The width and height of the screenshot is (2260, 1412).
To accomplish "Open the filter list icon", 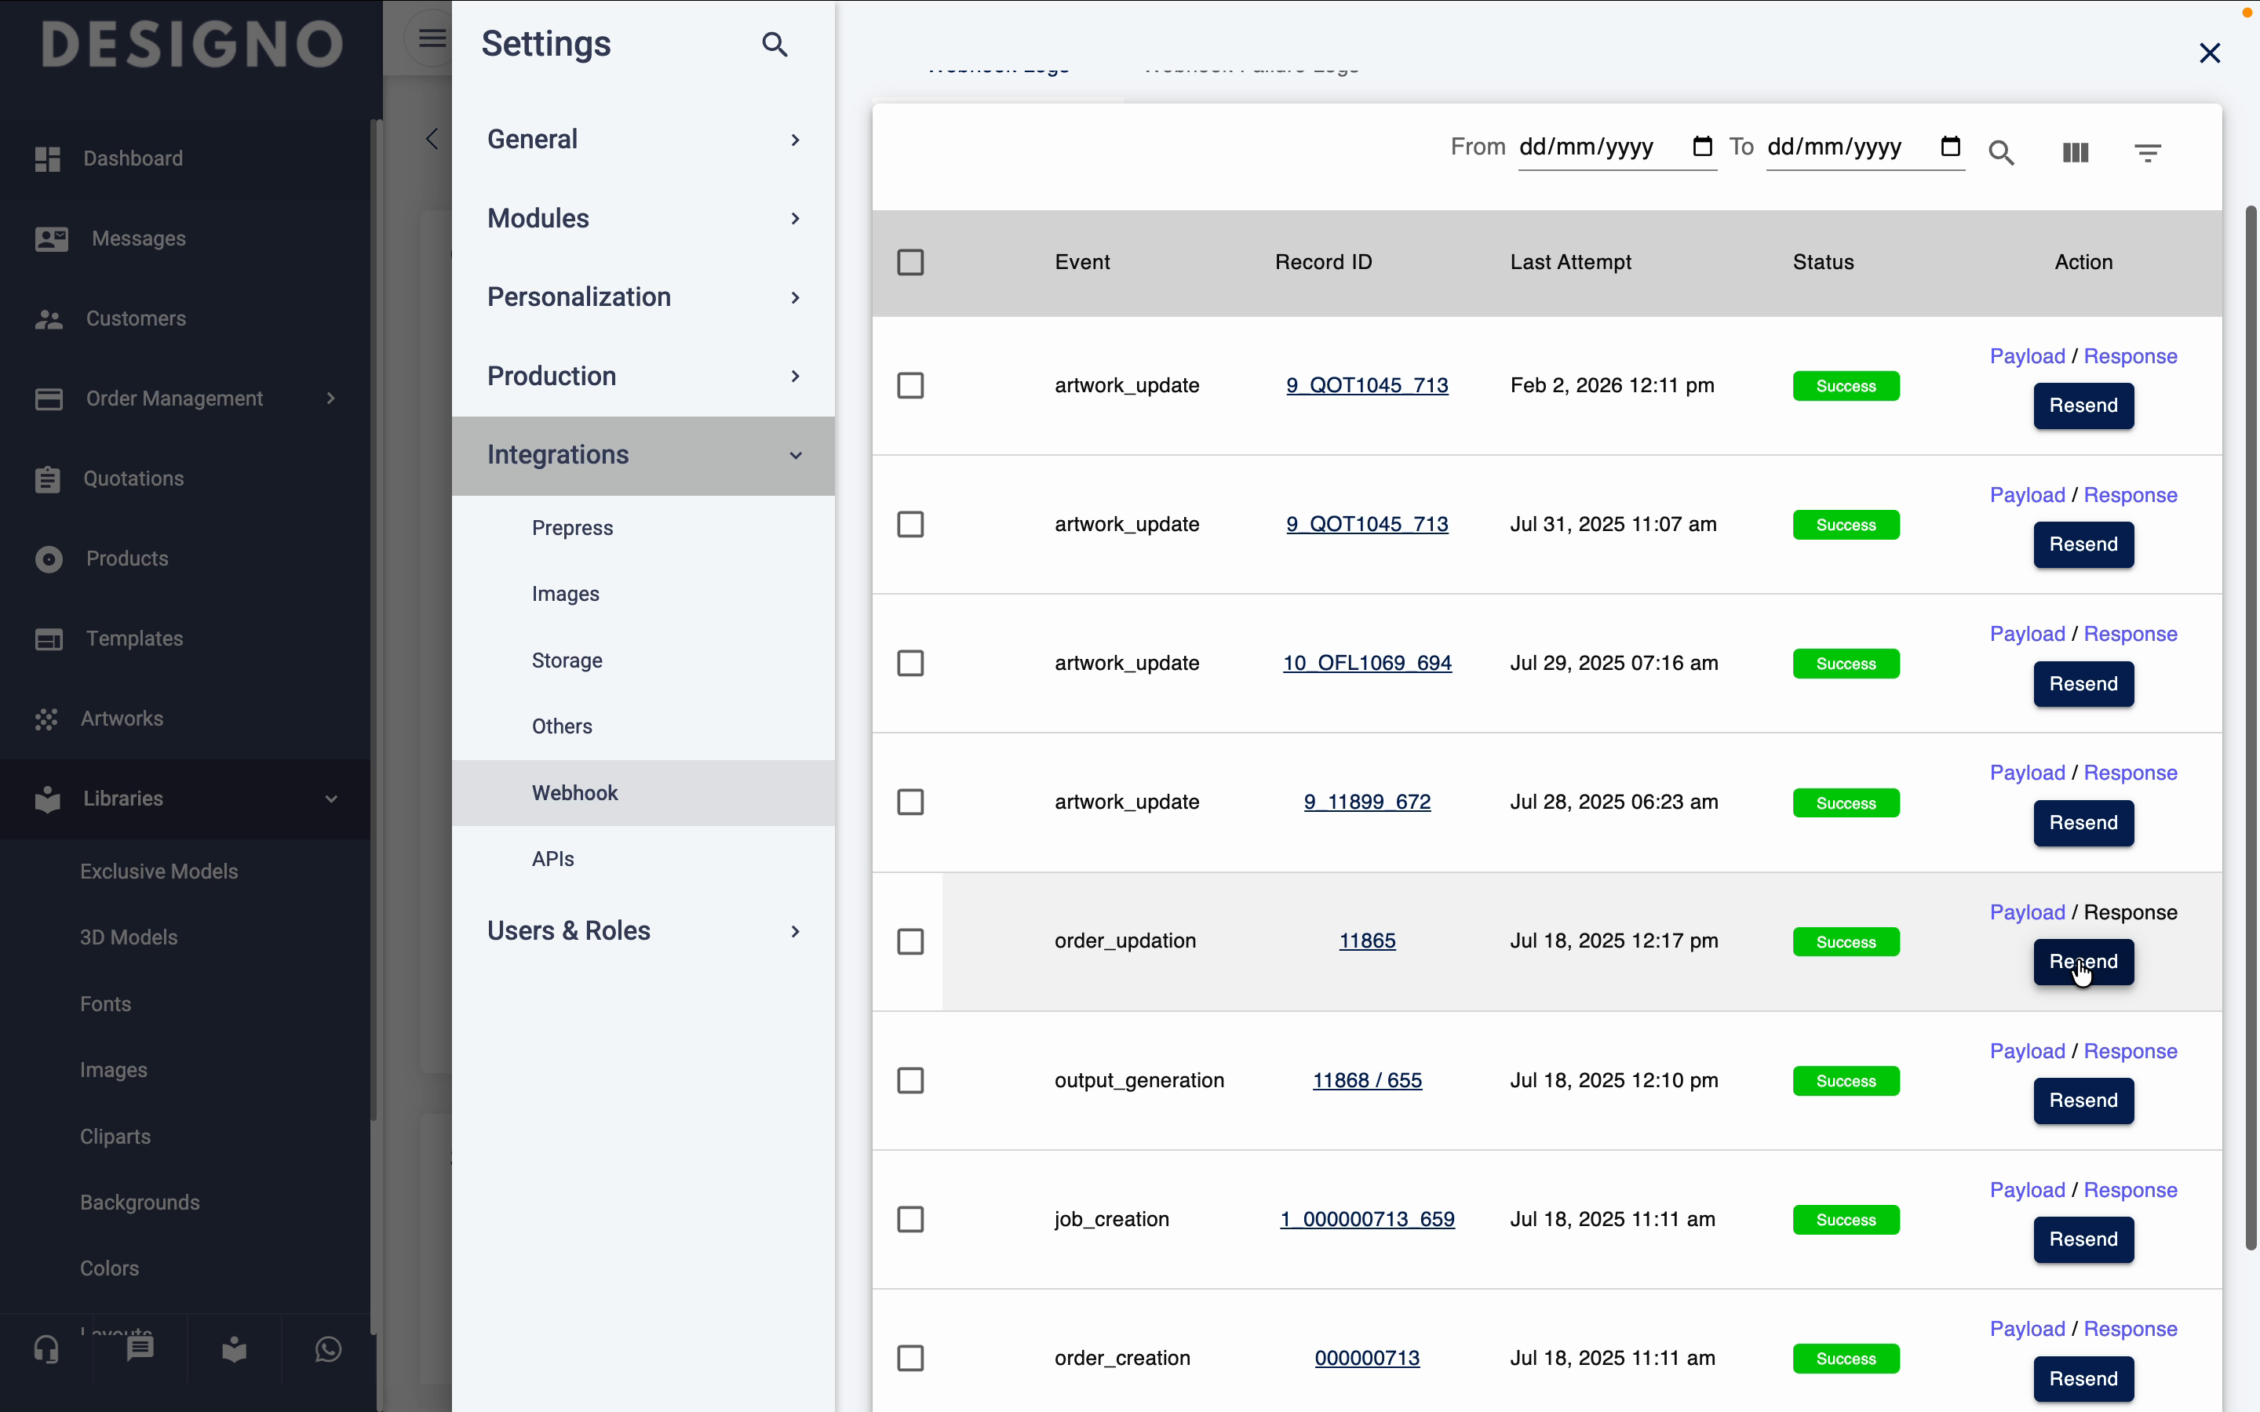I will [2147, 152].
